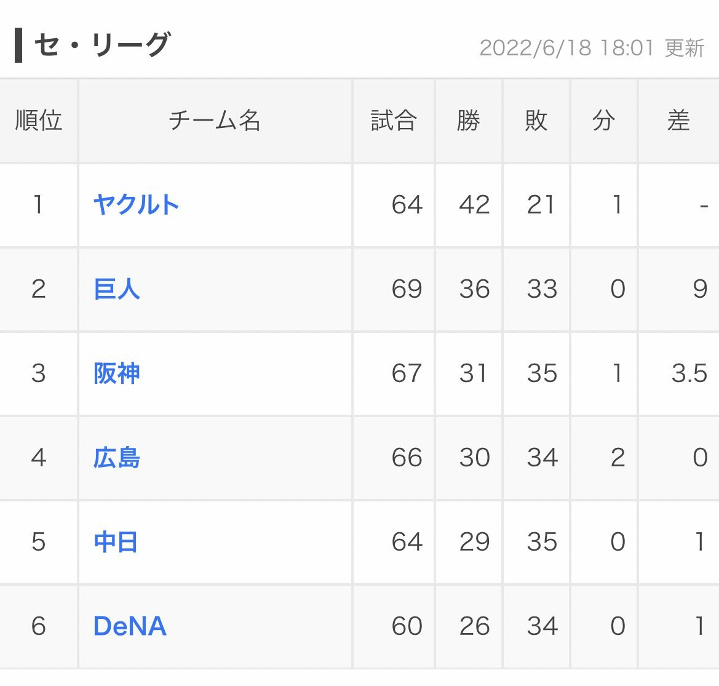The image size is (719, 686).
Task: Click the 阪神 team link
Action: pyautogui.click(x=117, y=373)
